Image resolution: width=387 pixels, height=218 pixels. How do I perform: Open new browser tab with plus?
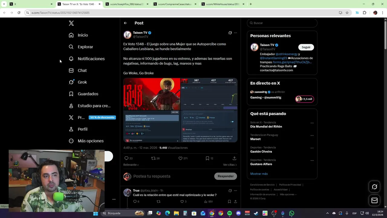point(251,4)
